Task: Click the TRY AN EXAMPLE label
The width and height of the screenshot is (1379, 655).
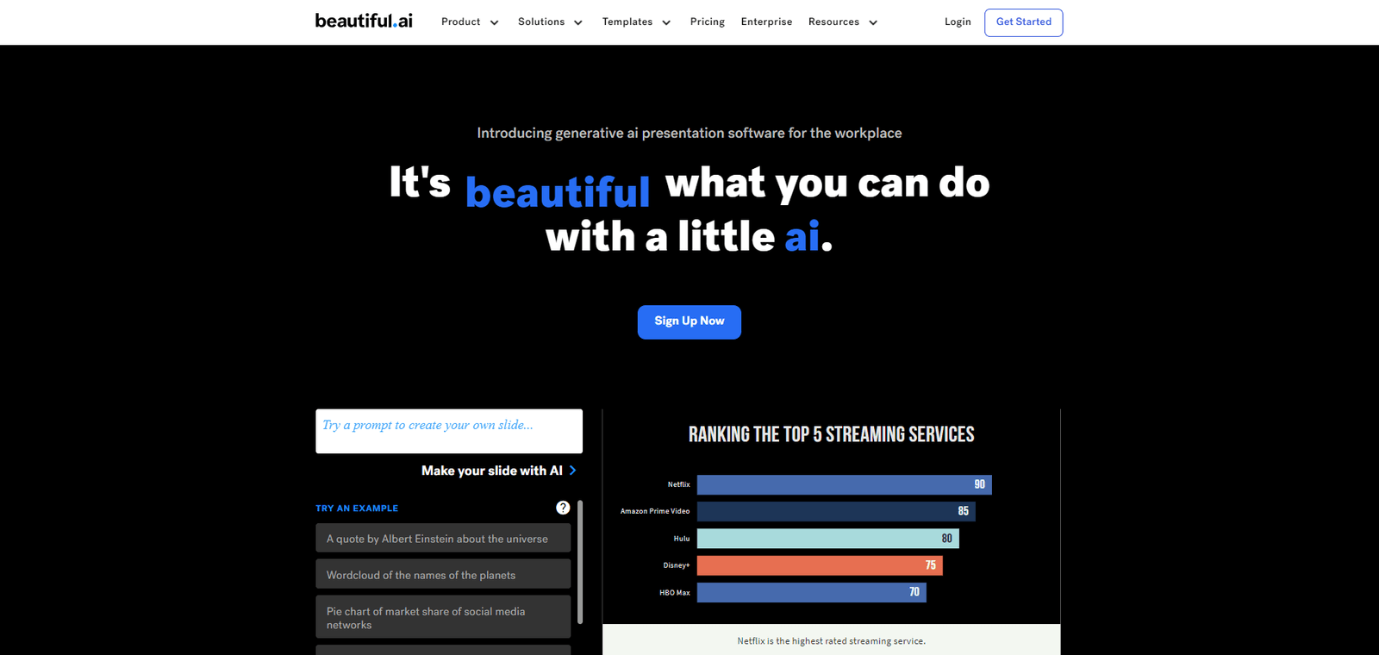Action: click(357, 508)
